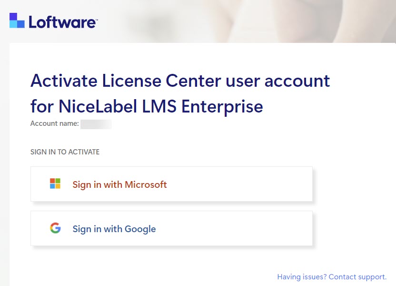396x286 pixels.
Task: Sign in with Microsoft to activate
Action: [x=171, y=184]
